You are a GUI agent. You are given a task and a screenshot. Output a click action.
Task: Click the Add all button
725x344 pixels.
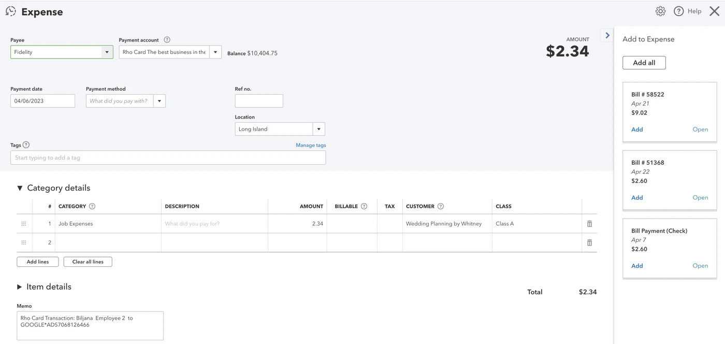pos(644,63)
